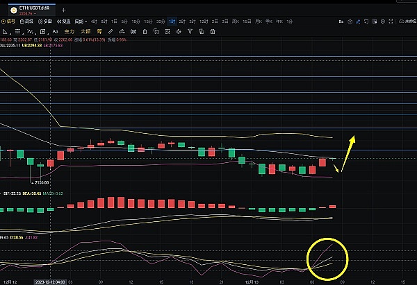This screenshot has height=285, width=417.
Task: Click the 复盘 replay button
Action: 63,21
